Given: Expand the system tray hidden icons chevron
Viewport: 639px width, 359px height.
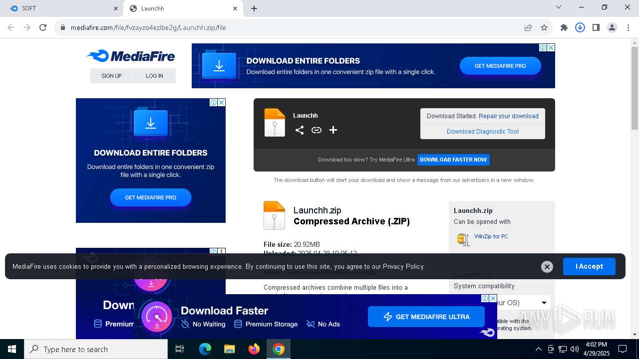Looking at the screenshot, I should pos(539,349).
